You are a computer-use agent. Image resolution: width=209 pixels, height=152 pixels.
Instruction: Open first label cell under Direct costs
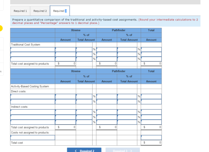click(33, 96)
